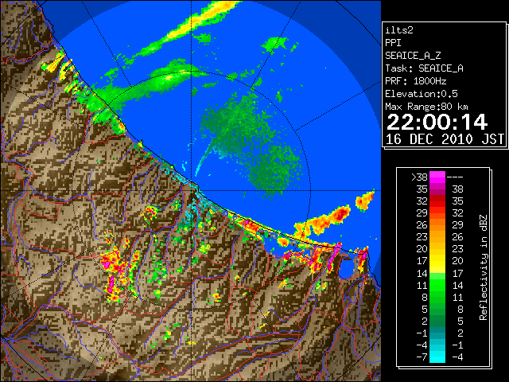509x382 pixels.
Task: Select the bright green 11 dBZ legend swatch
Action: [437, 285]
